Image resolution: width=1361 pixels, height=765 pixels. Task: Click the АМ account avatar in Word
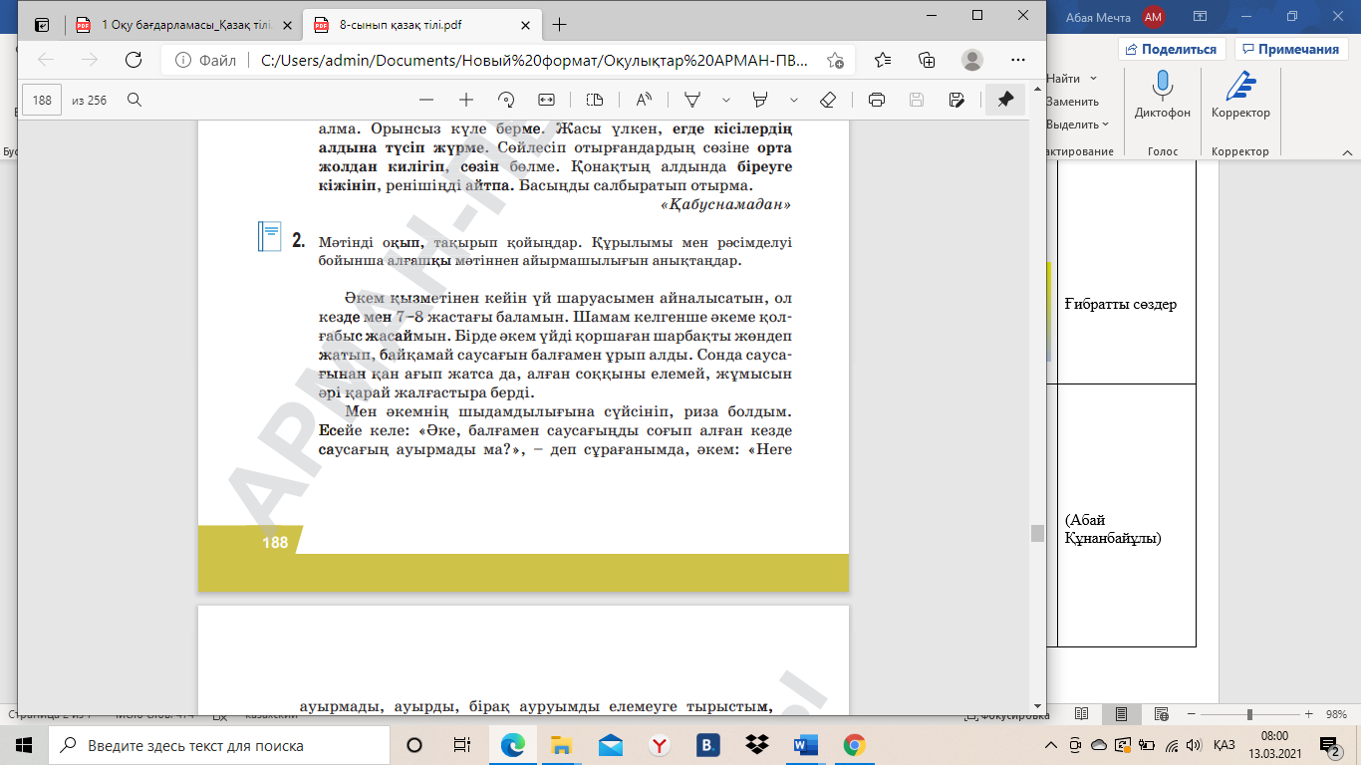[x=1154, y=16]
